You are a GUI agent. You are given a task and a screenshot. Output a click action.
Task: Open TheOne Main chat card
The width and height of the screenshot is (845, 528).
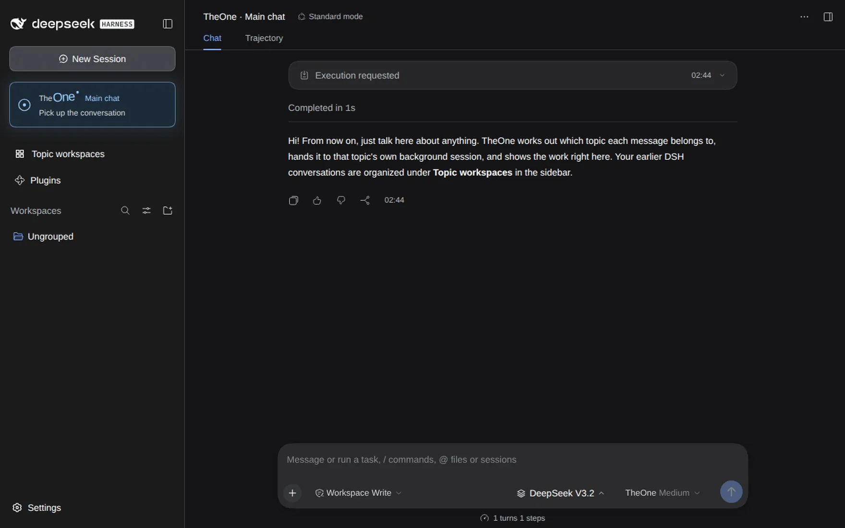click(x=92, y=105)
